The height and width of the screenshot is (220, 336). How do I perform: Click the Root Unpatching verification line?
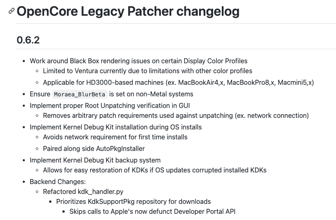coord(110,105)
